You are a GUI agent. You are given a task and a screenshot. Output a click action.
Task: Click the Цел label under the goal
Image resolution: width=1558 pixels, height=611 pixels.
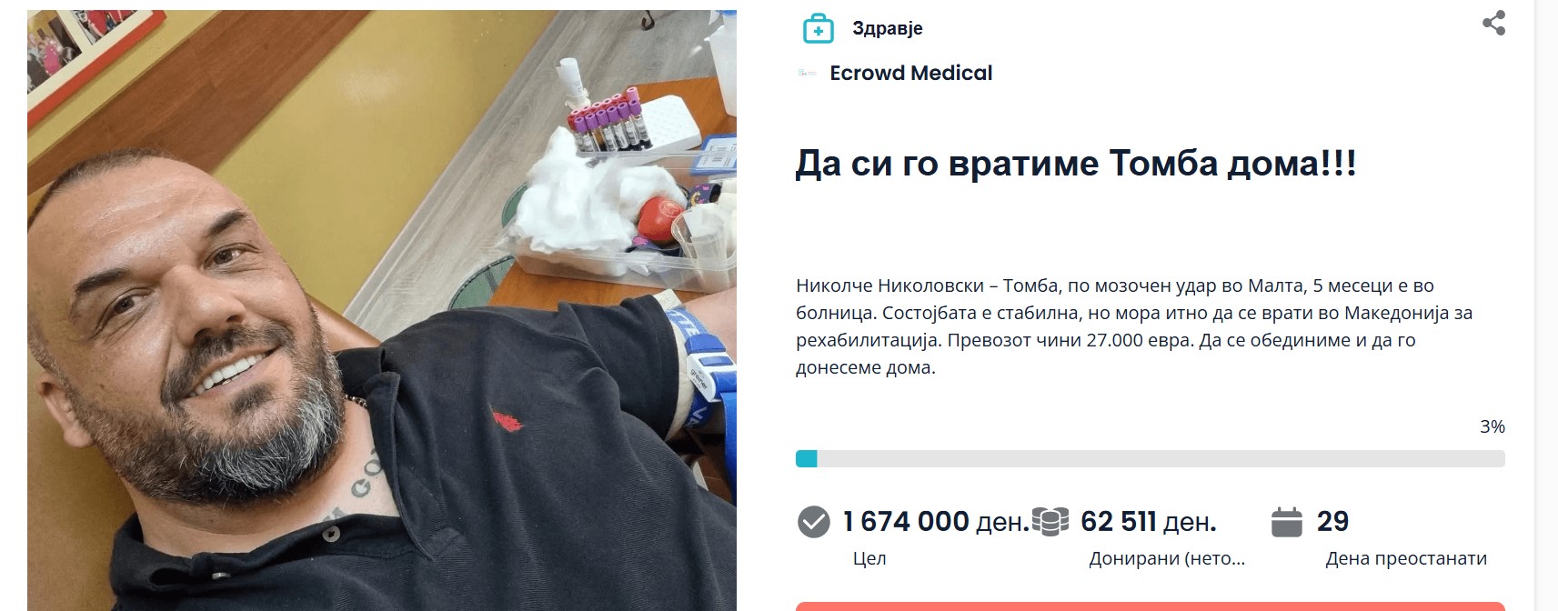click(x=869, y=559)
